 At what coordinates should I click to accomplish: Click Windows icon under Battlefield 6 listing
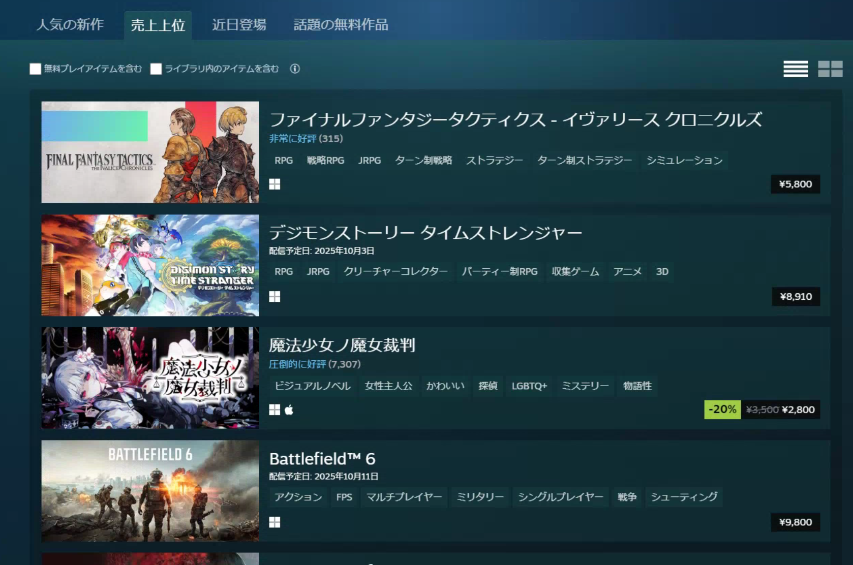tap(275, 522)
